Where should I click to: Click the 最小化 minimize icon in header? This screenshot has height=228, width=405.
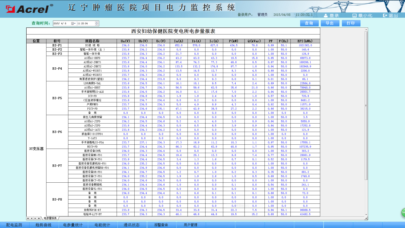pos(354,15)
